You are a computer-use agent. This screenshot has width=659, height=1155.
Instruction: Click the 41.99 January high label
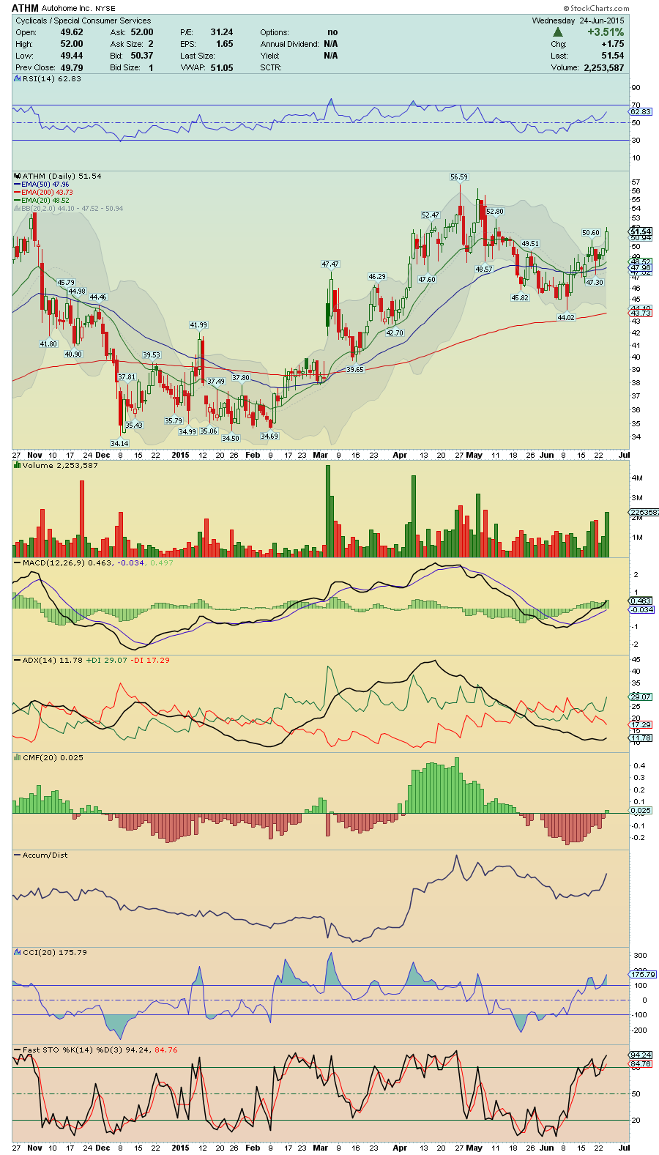click(198, 325)
